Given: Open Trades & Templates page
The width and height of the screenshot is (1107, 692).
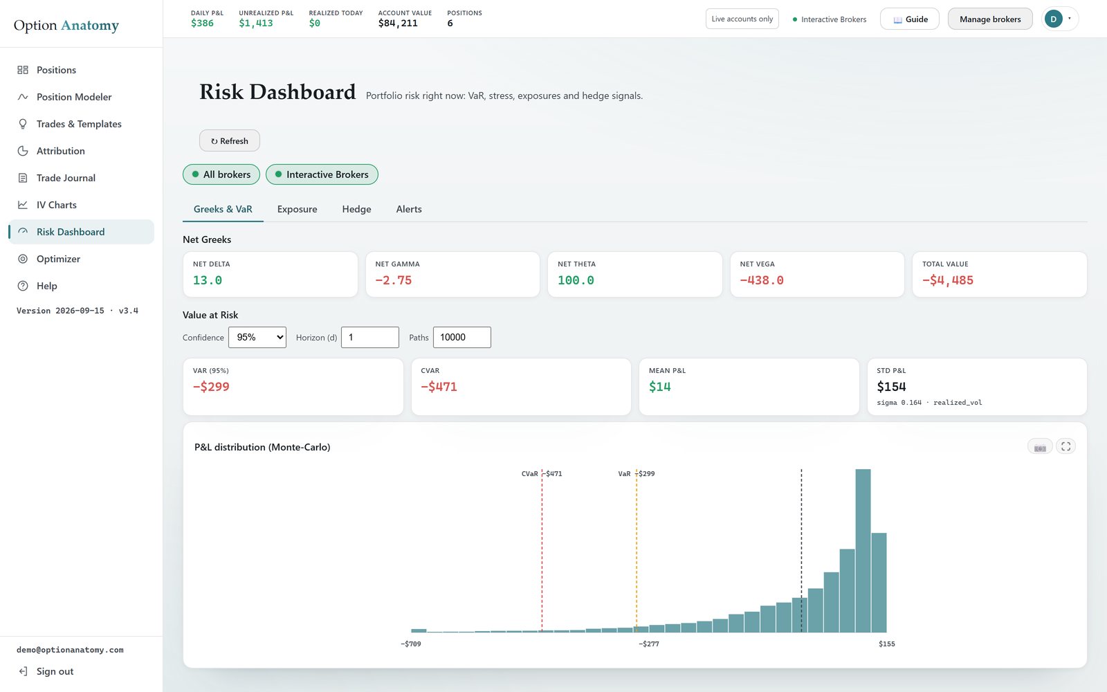Looking at the screenshot, I should pos(81,124).
